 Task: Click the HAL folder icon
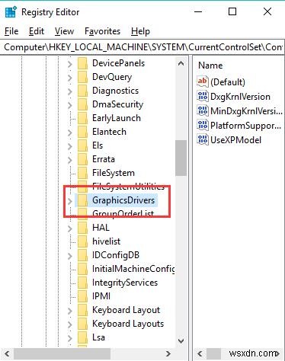pyautogui.click(x=82, y=228)
